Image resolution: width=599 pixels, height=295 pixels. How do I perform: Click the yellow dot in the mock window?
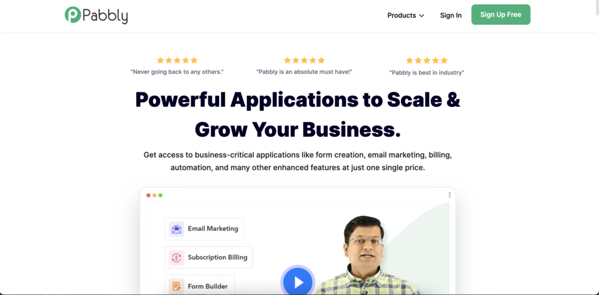[x=154, y=195]
